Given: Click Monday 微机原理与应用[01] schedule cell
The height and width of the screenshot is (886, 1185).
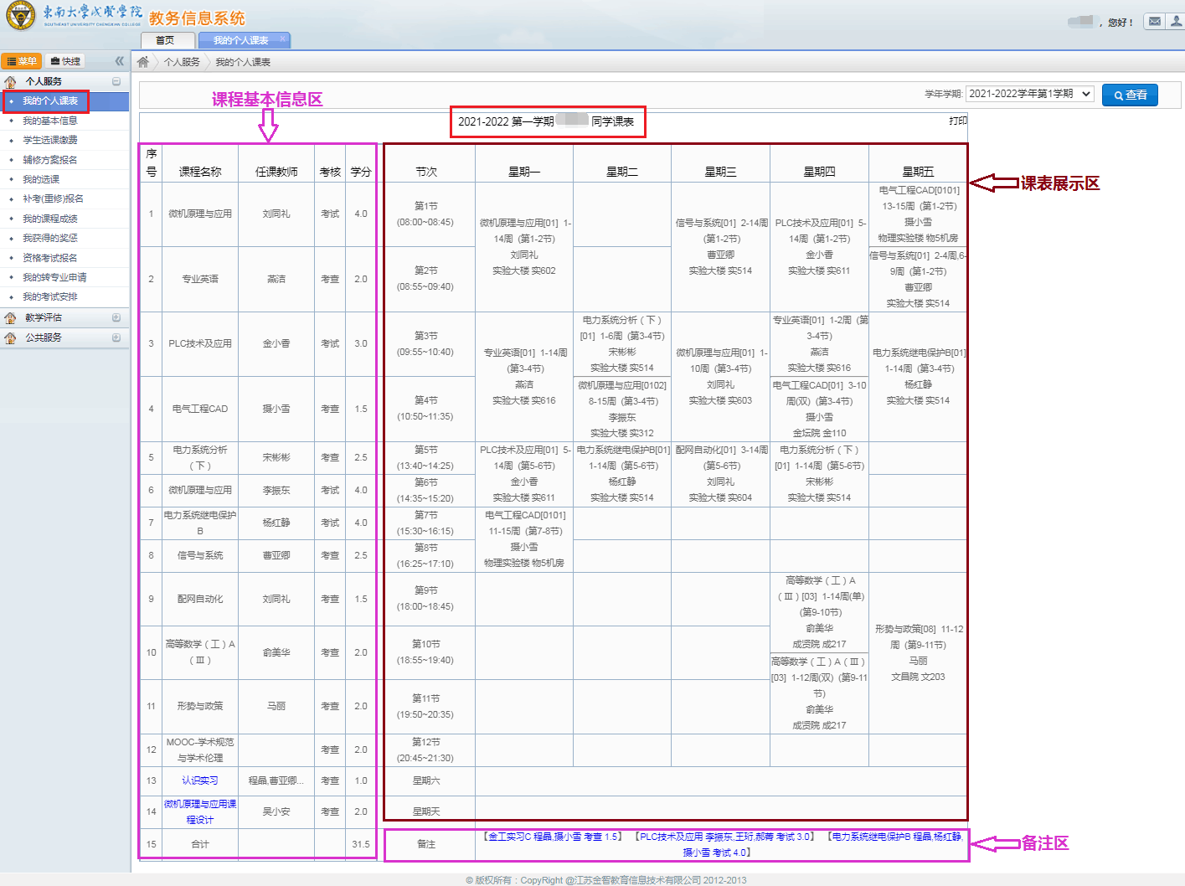Looking at the screenshot, I should coord(524,247).
